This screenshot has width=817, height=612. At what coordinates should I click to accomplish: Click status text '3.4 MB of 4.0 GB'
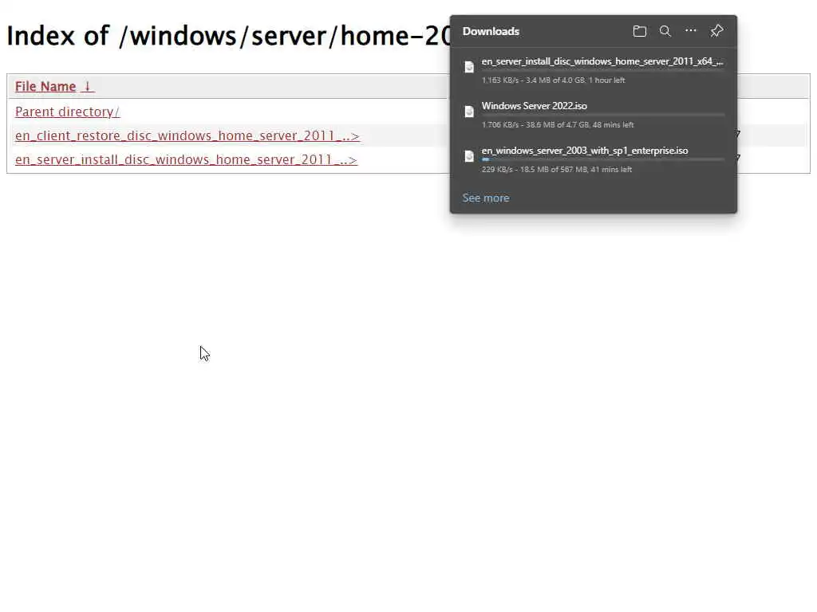point(555,80)
